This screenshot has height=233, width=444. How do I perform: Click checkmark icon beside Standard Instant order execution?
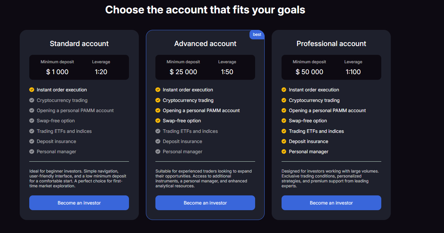32,90
